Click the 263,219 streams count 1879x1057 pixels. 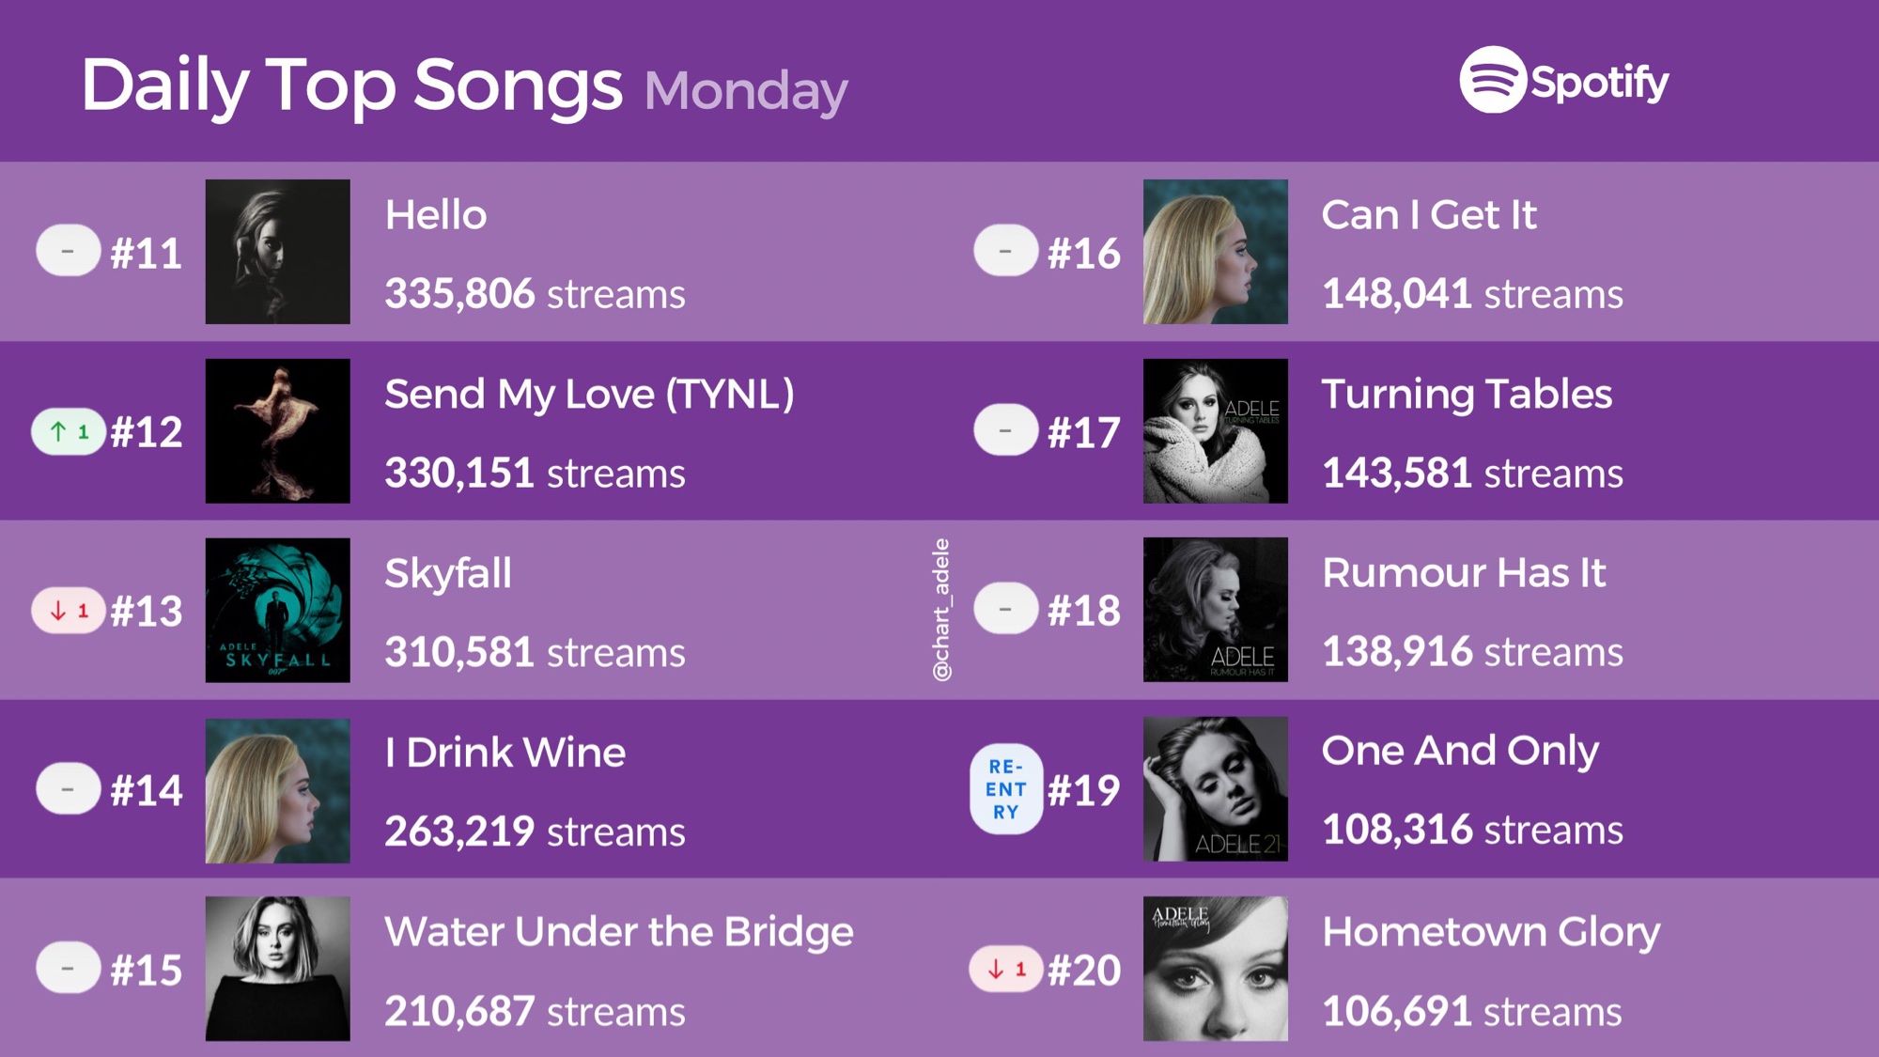(x=535, y=832)
